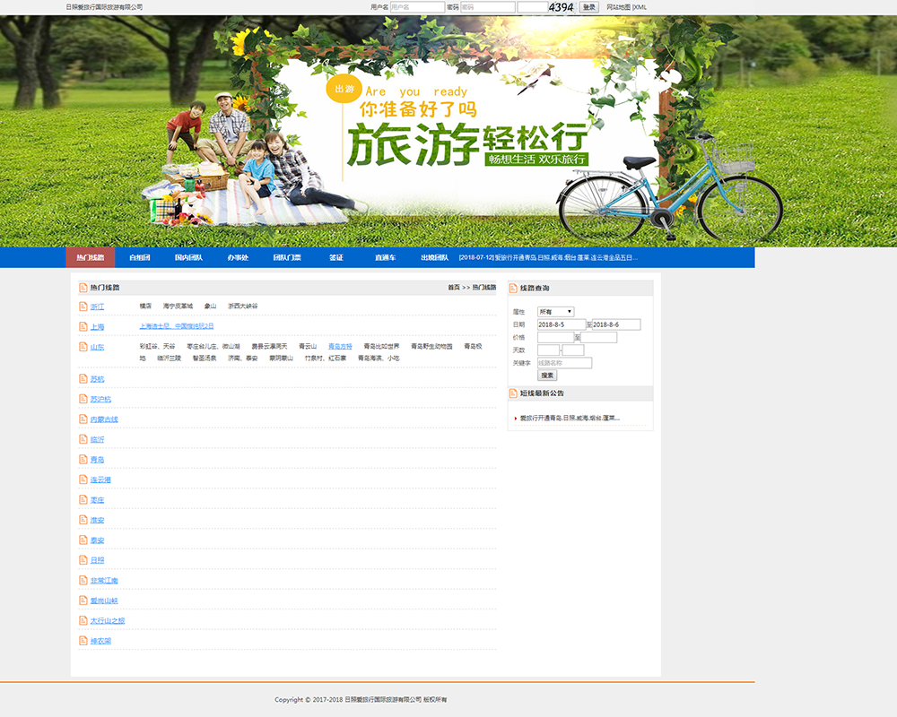Image resolution: width=897 pixels, height=717 pixels.
Task: Focus the 用户名 username input field
Action: click(417, 7)
